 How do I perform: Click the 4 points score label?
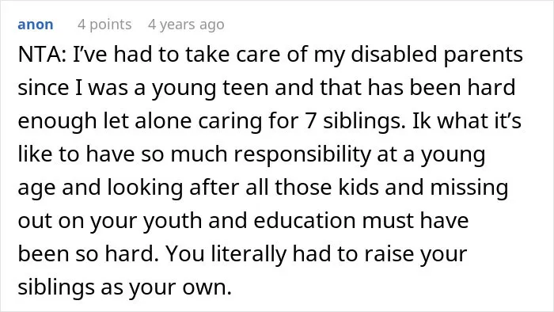pyautogui.click(x=104, y=25)
